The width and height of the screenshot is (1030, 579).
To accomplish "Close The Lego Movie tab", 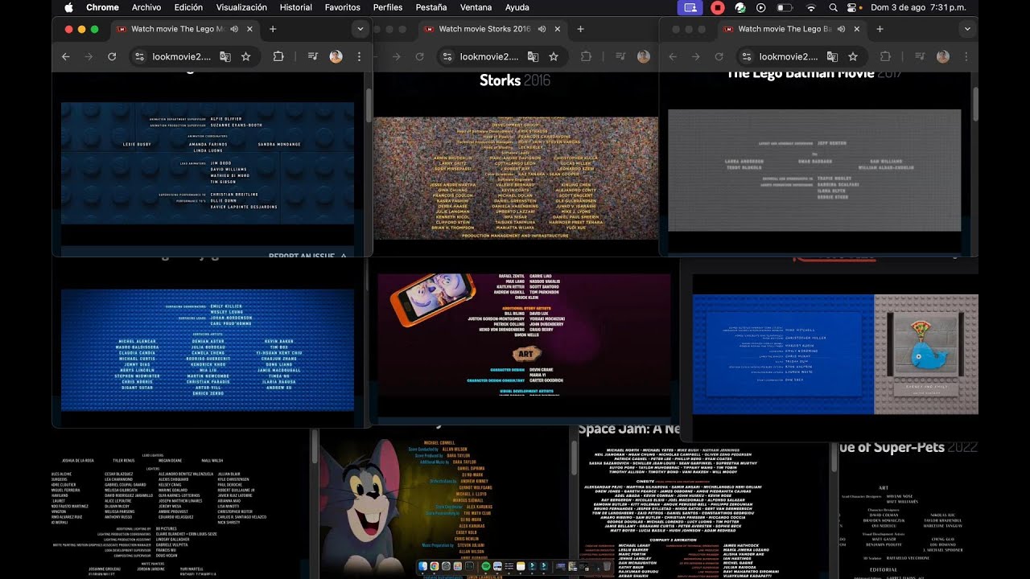I will [250, 29].
